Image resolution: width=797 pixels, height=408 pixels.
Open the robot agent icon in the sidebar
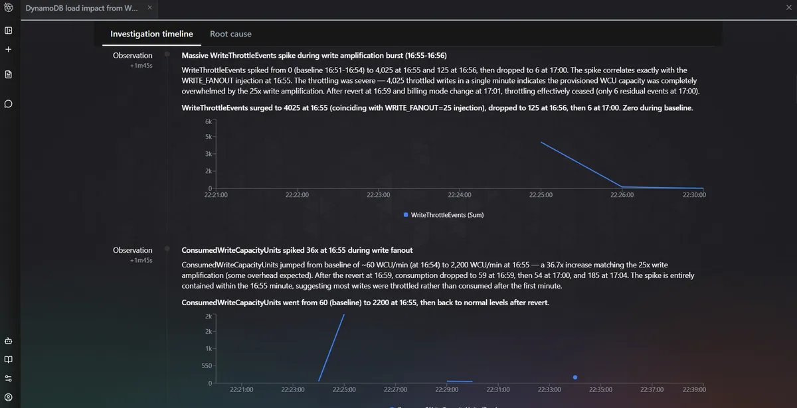(8, 341)
